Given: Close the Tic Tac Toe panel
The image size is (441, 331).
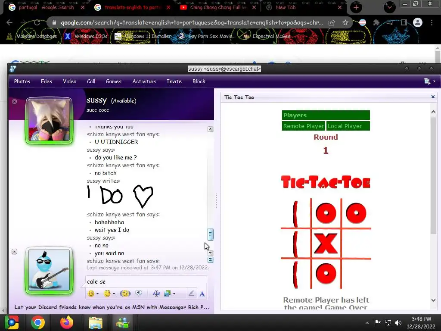Looking at the screenshot, I should tap(433, 97).
